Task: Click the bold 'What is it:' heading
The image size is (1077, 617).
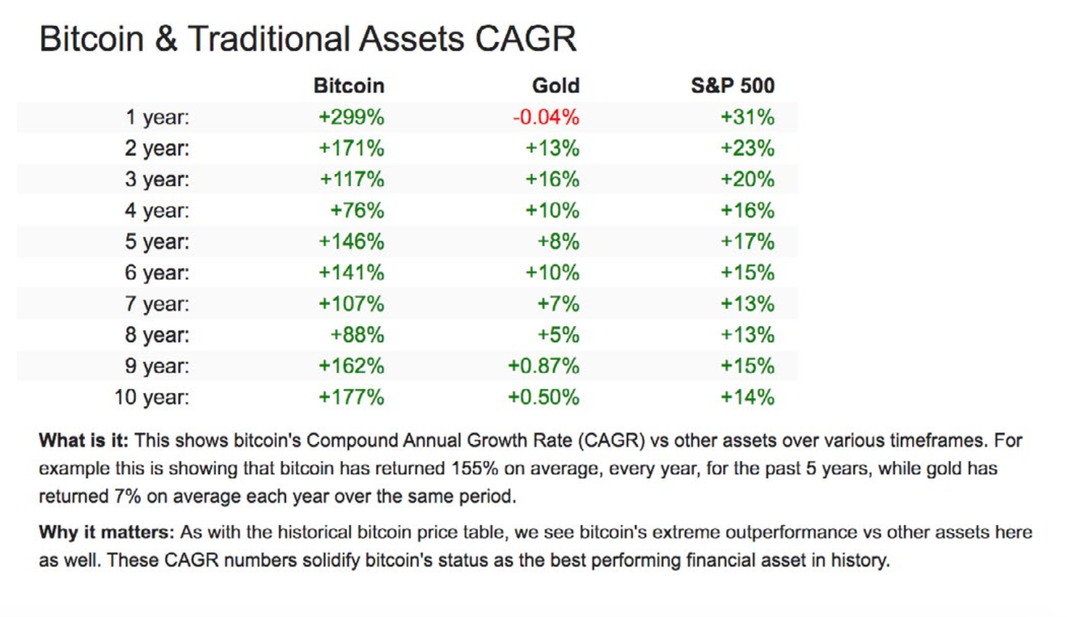Action: pyautogui.click(x=84, y=440)
